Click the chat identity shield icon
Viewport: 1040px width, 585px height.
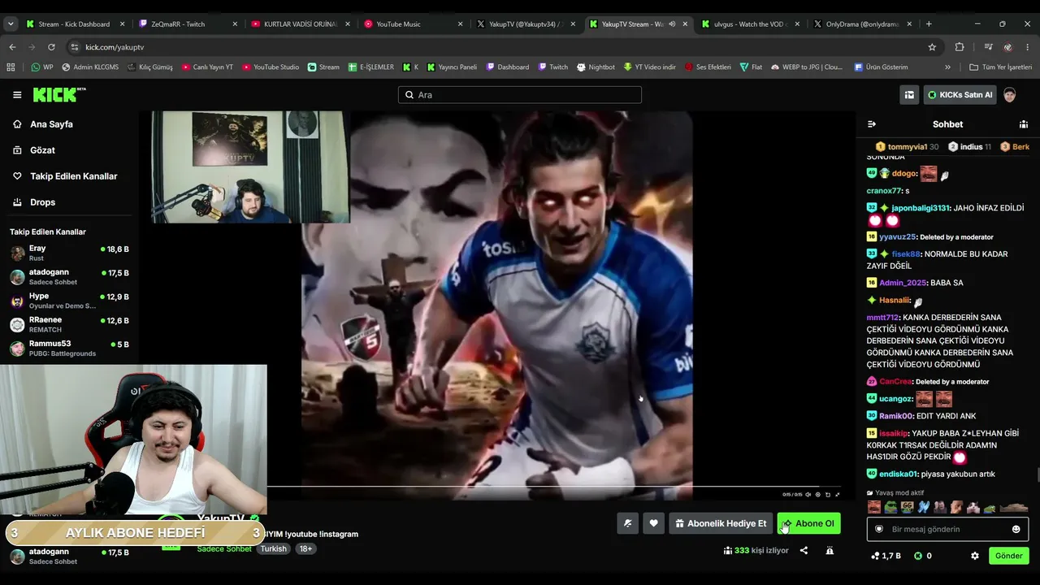click(x=878, y=529)
